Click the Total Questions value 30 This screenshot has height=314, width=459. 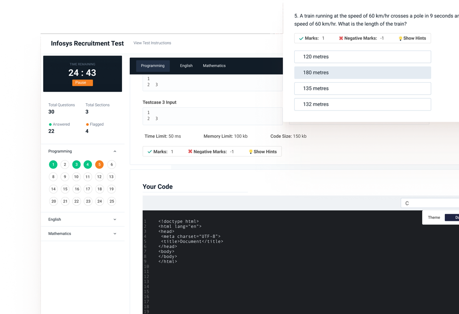51,112
